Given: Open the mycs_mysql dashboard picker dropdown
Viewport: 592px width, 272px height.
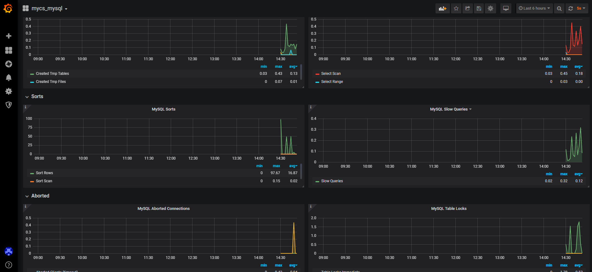Looking at the screenshot, I should click(x=49, y=8).
